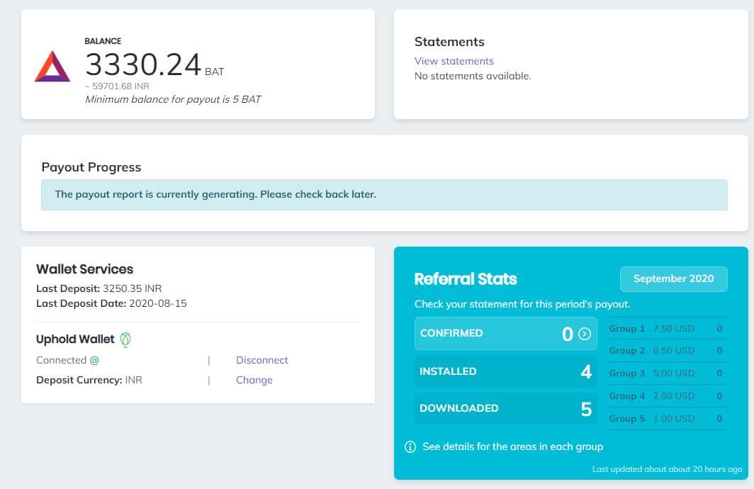754x489 pixels.
Task: Click the No statements available text
Action: tap(473, 76)
